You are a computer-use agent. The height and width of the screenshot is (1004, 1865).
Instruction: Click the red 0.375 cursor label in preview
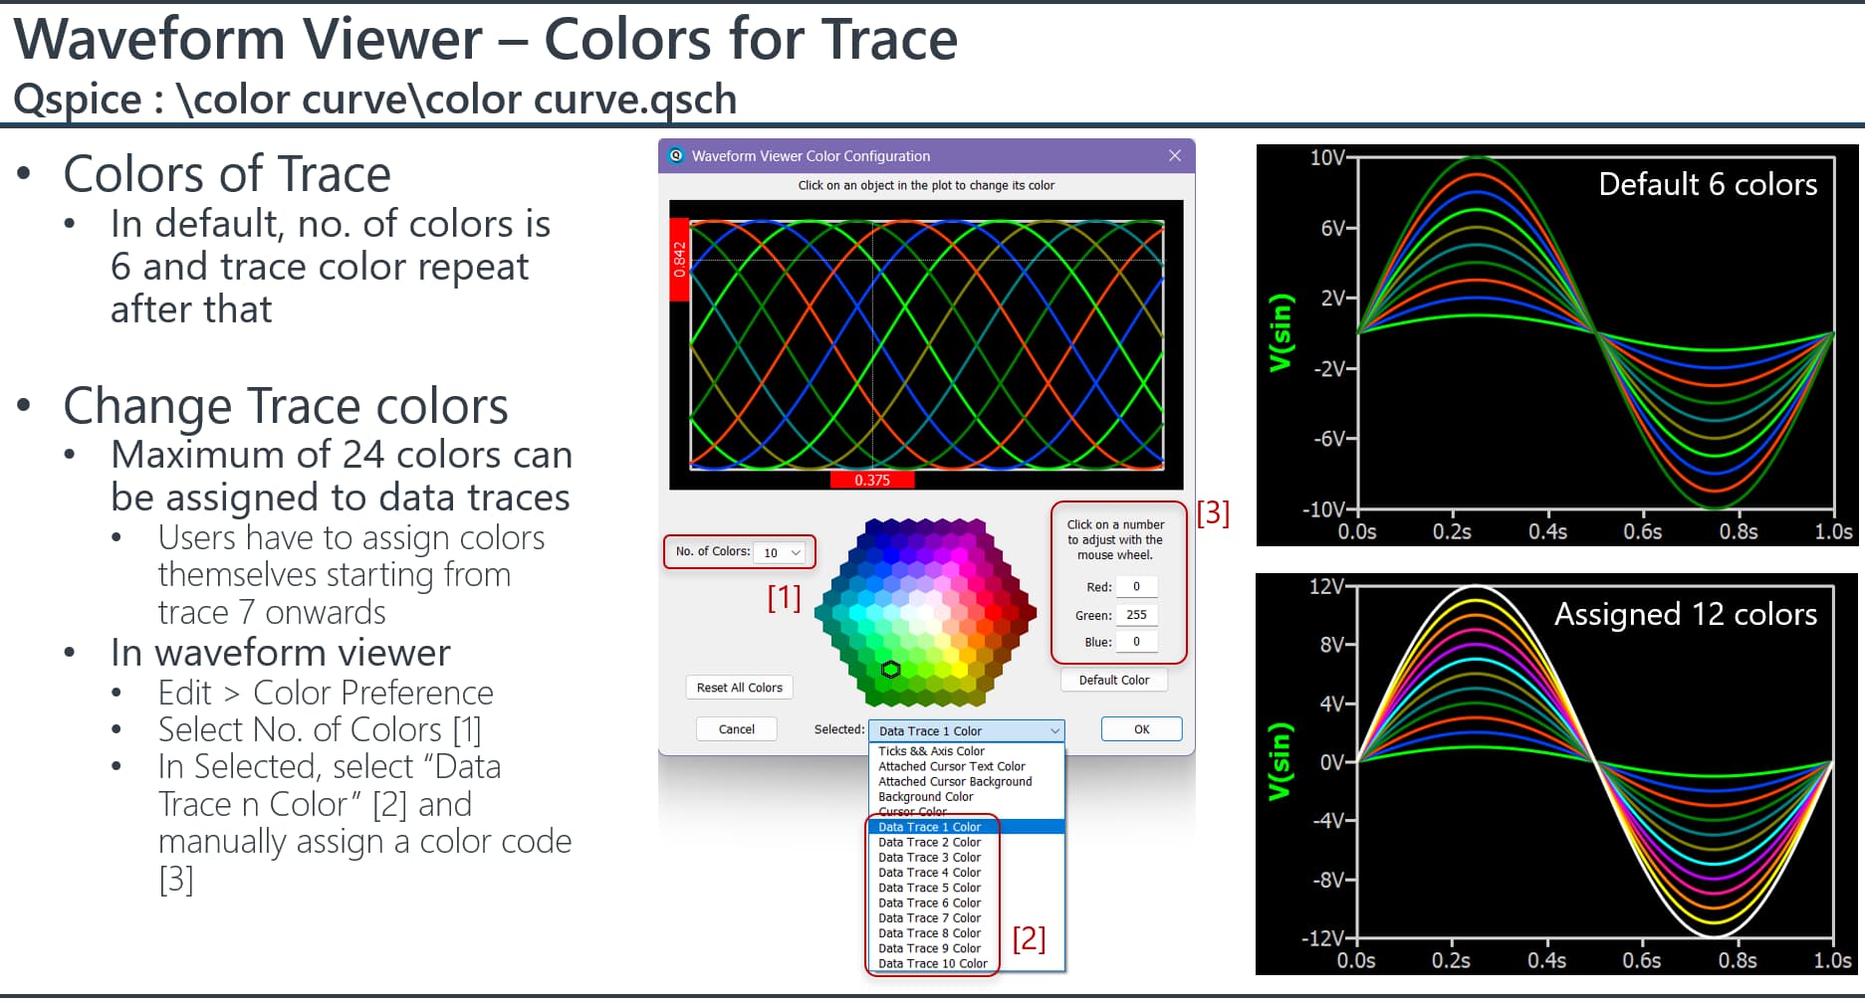(x=871, y=481)
